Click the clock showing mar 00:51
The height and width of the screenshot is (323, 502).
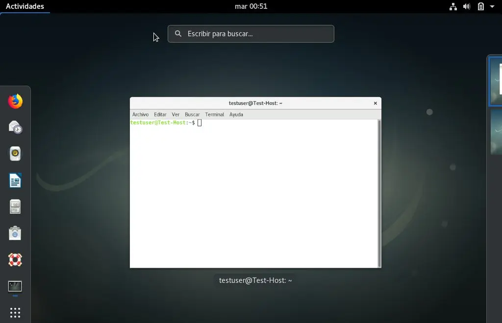[251, 6]
